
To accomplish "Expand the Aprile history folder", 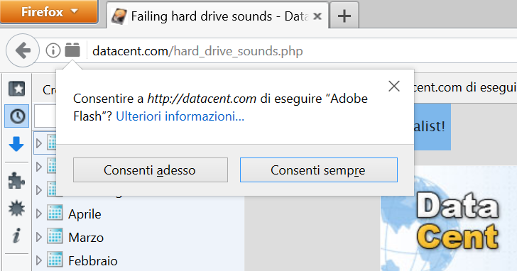I will coord(39,214).
